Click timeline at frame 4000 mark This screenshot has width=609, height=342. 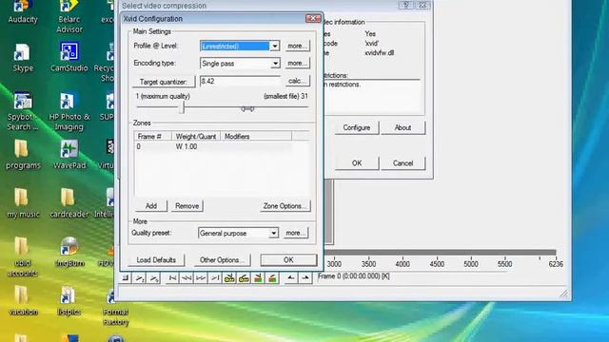pos(403,264)
